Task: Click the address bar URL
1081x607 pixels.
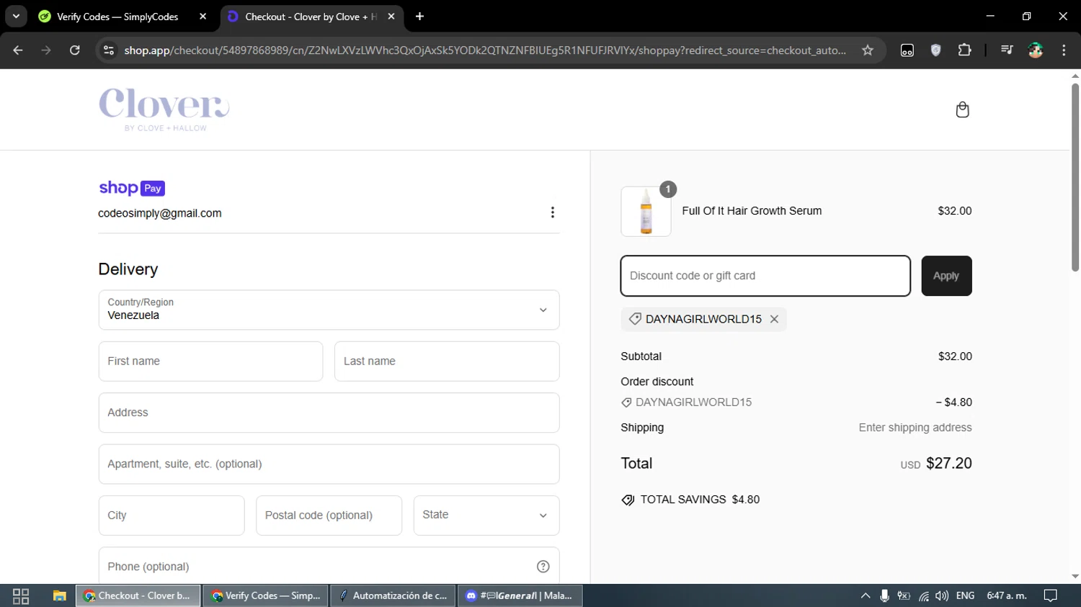Action: point(485,50)
